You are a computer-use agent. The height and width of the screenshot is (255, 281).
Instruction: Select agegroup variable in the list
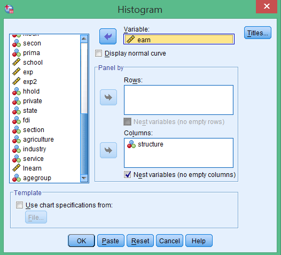click(37, 178)
